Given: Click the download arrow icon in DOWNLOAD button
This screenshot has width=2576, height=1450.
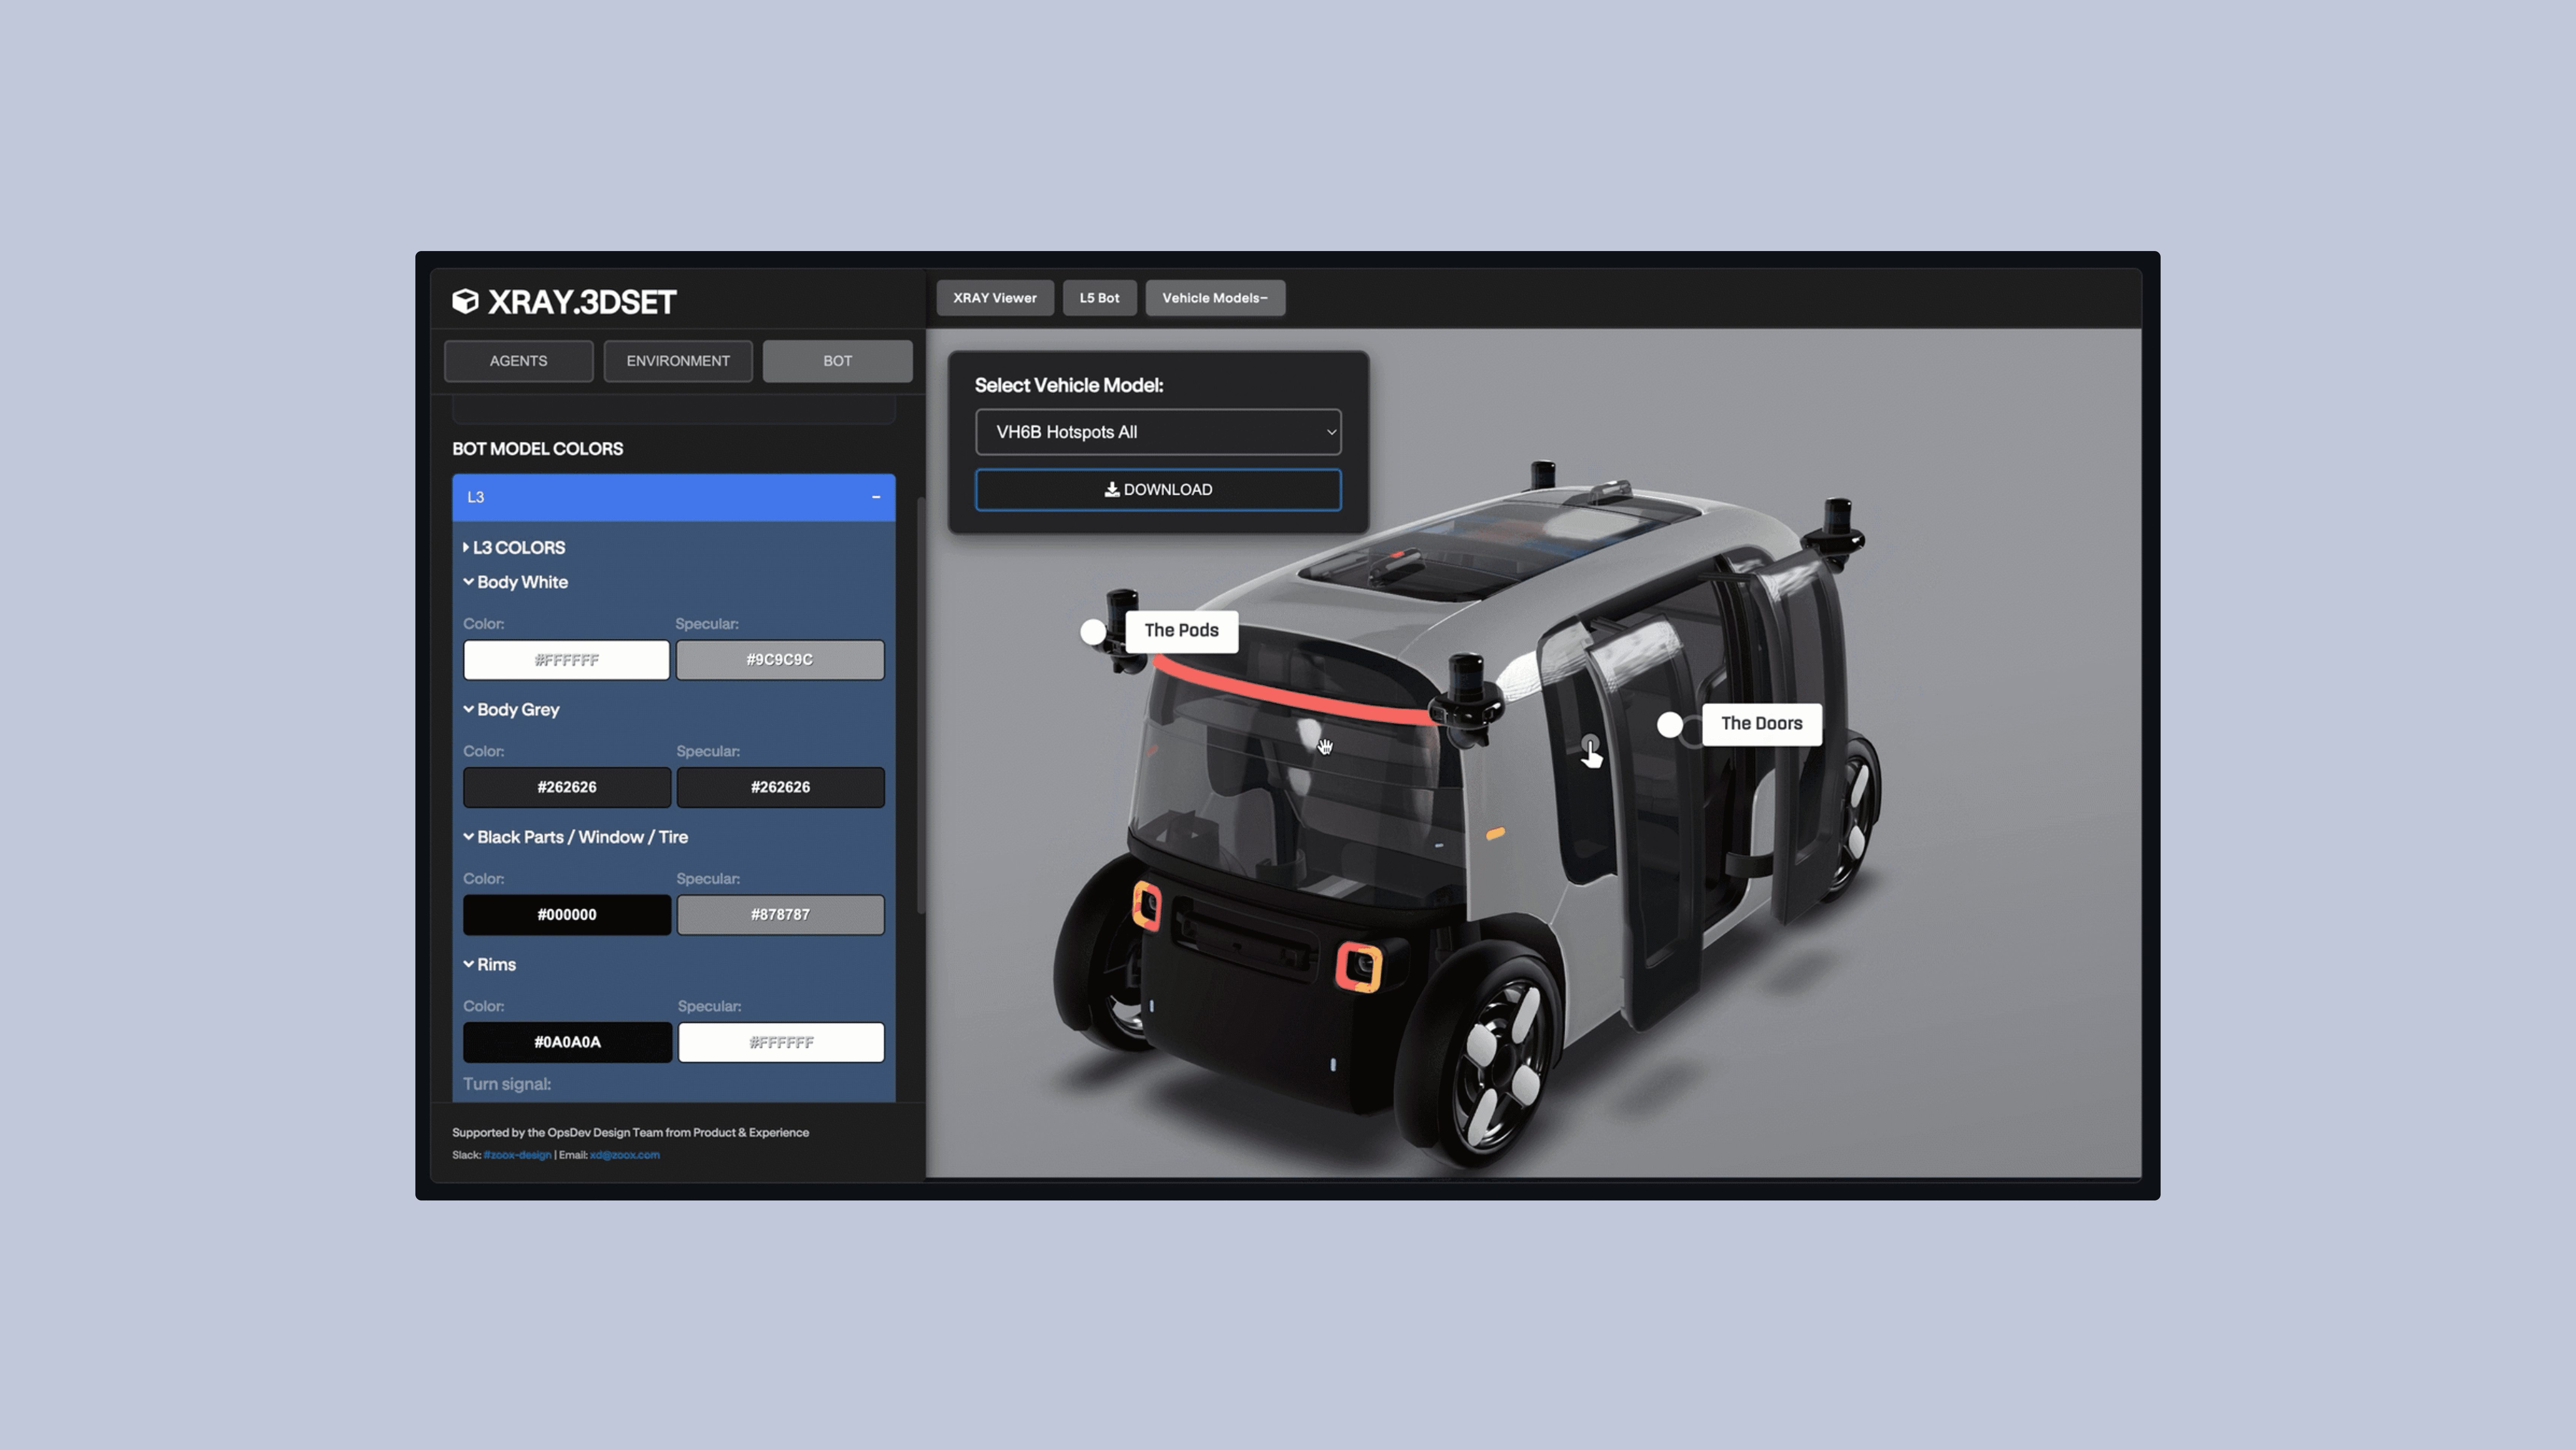Looking at the screenshot, I should click(1111, 489).
